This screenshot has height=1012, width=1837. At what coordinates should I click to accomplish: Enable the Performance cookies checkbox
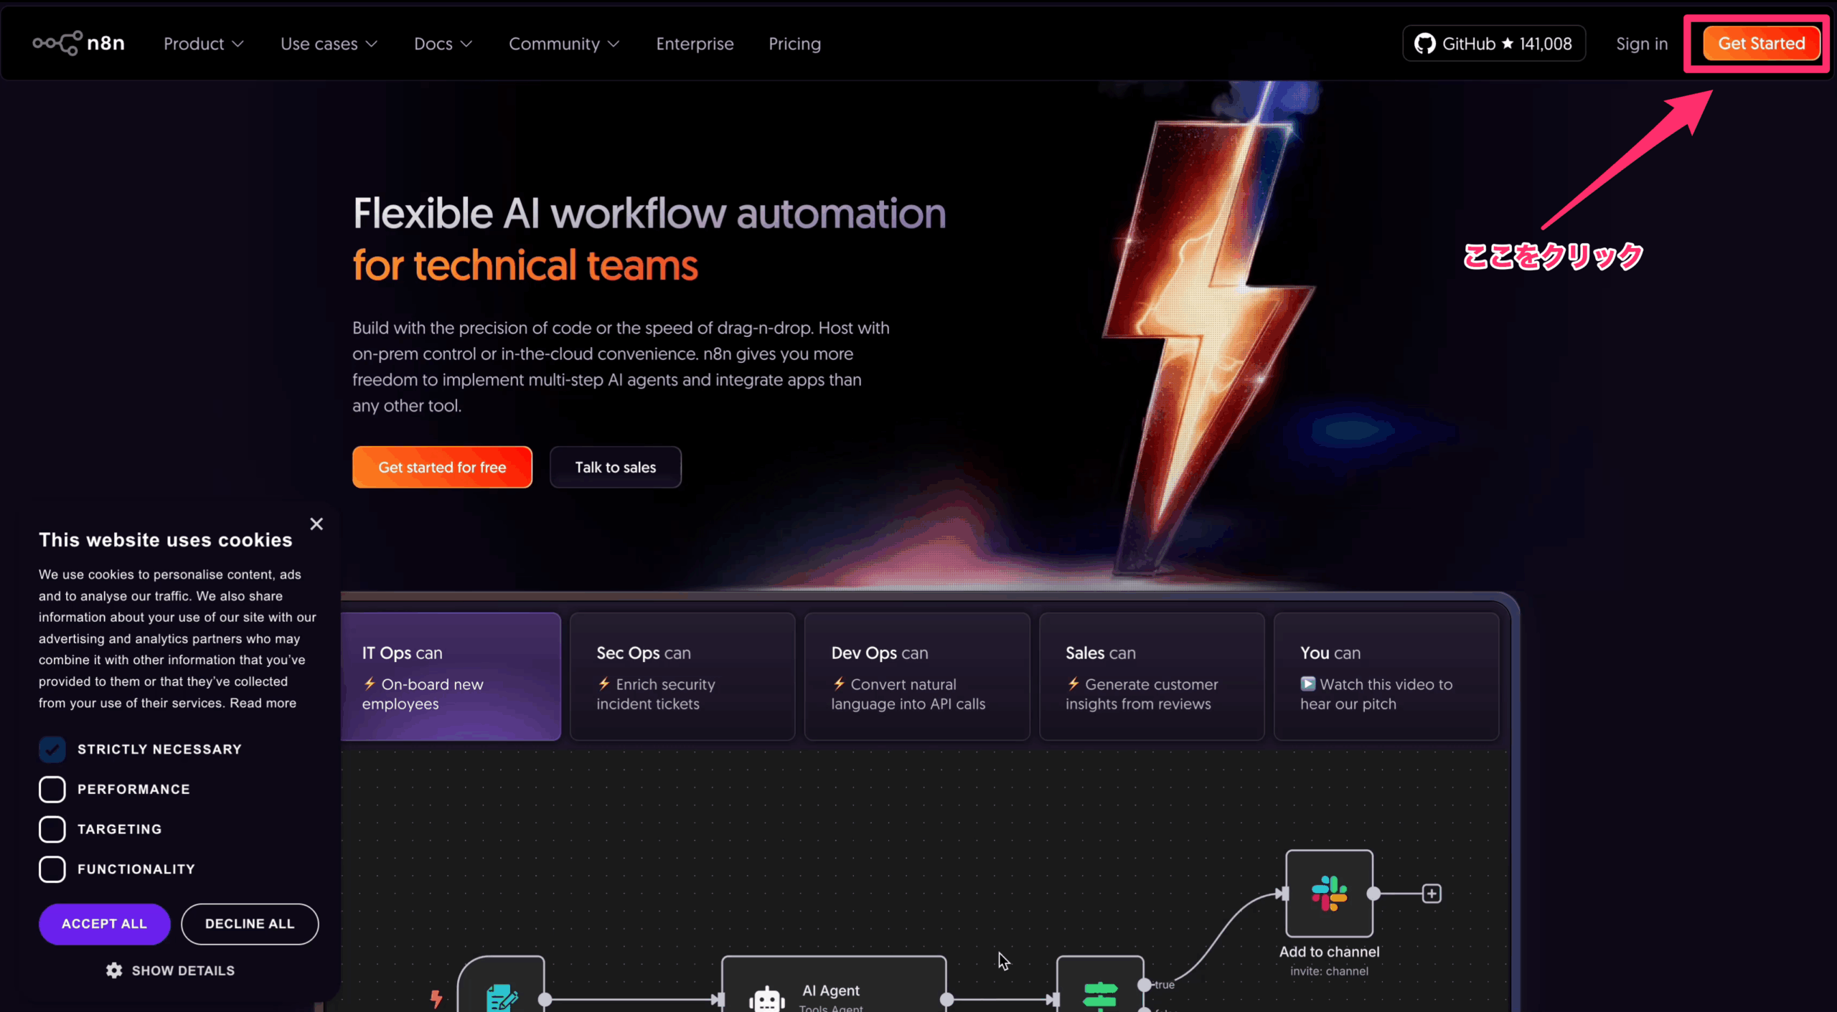point(52,789)
